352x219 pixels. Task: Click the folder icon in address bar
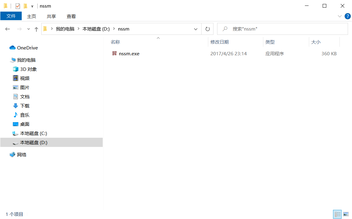click(x=45, y=29)
